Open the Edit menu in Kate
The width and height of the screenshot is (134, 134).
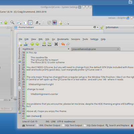26,39
